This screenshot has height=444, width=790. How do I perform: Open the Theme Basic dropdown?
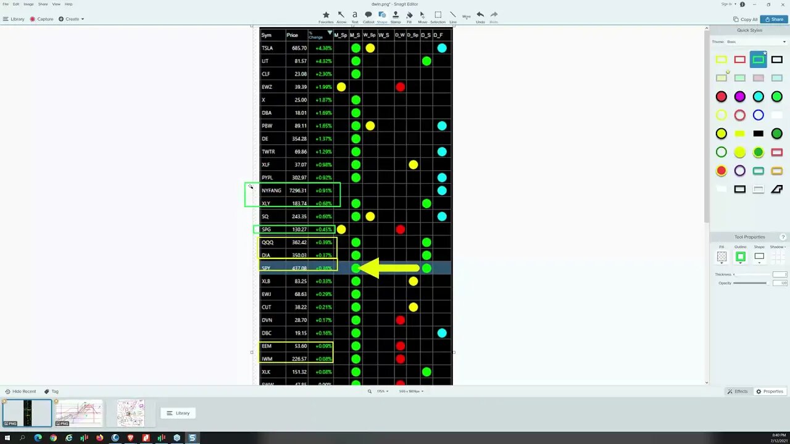click(757, 41)
